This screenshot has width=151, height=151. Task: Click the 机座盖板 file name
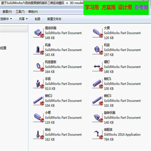(x=51, y=62)
